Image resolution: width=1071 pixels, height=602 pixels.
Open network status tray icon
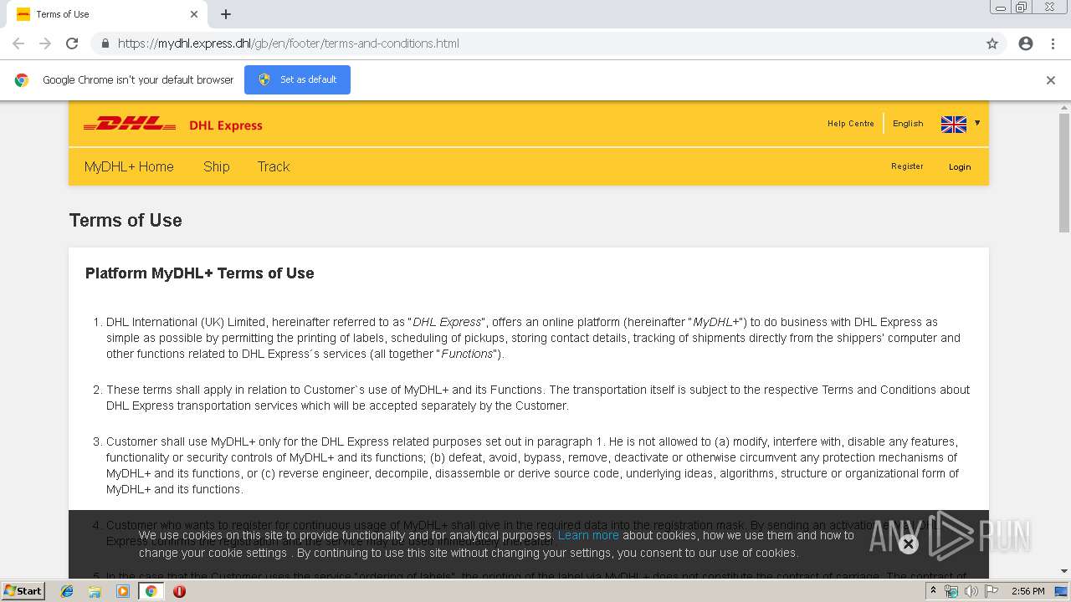(951, 591)
